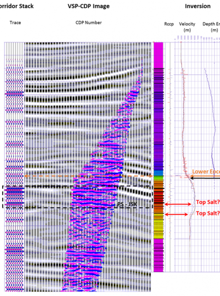The width and height of the screenshot is (220, 296).
Task: Click the orange dashed arrow's left arrowhead
Action: [27, 176]
